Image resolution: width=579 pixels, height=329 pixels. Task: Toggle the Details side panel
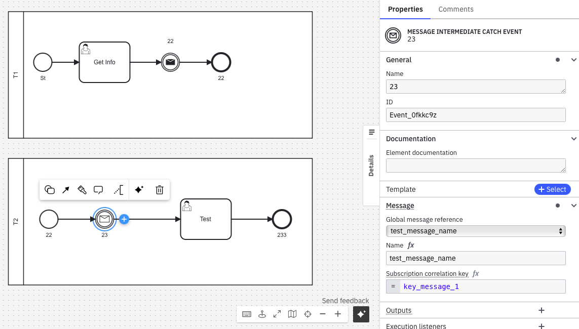click(371, 165)
